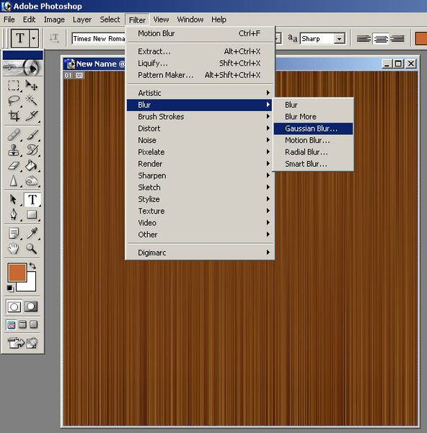The height and width of the screenshot is (433, 427).
Task: Reapply last filter Motion Blur Ctrl+F
Action: click(200, 33)
